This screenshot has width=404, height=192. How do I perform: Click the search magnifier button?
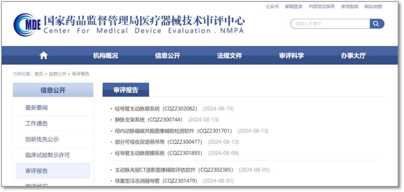(x=377, y=24)
